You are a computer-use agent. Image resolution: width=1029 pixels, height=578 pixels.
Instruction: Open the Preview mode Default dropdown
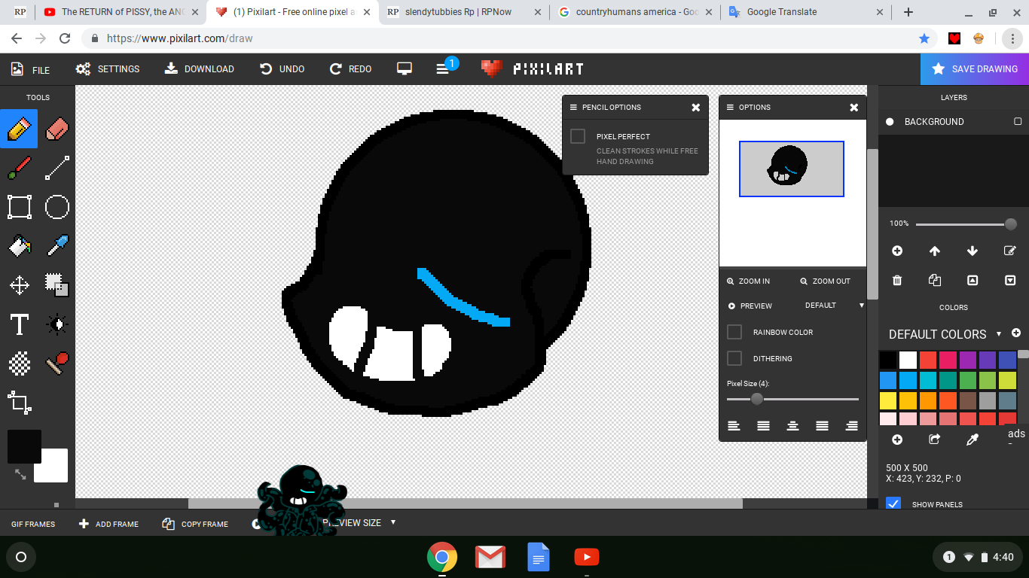(835, 306)
